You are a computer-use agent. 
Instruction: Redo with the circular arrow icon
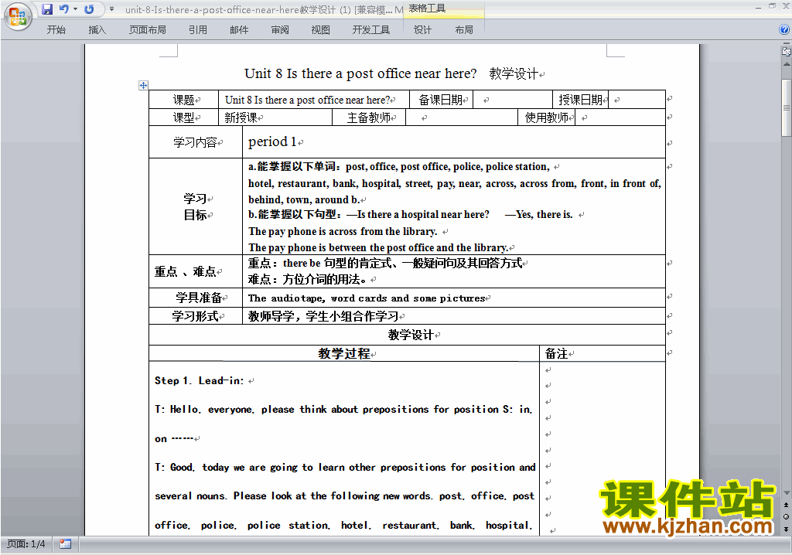point(90,9)
